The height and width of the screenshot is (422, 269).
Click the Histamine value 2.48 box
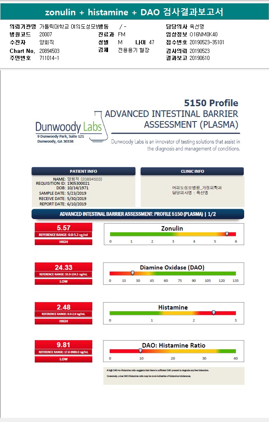tap(64, 307)
